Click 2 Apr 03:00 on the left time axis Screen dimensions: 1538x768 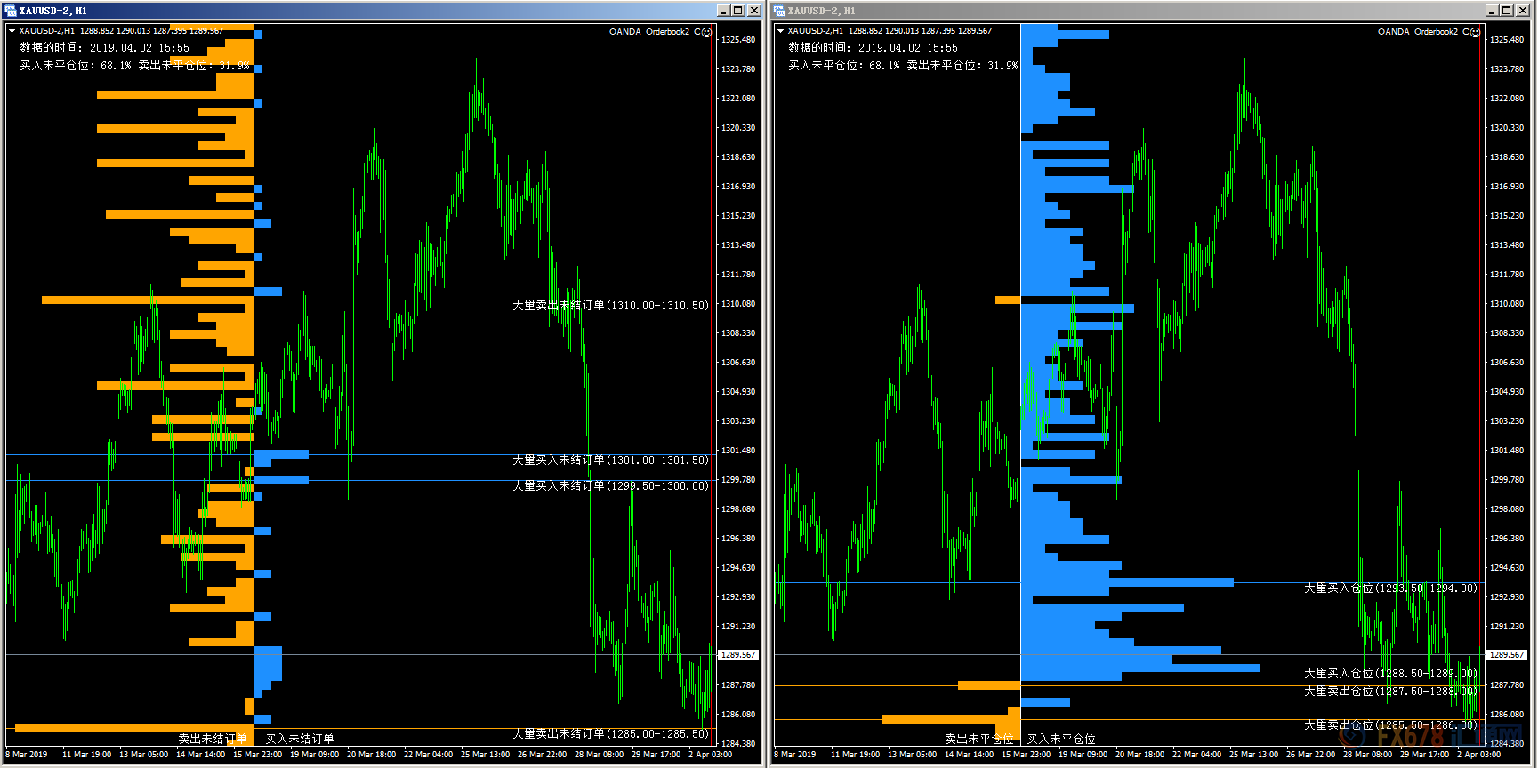coord(710,755)
